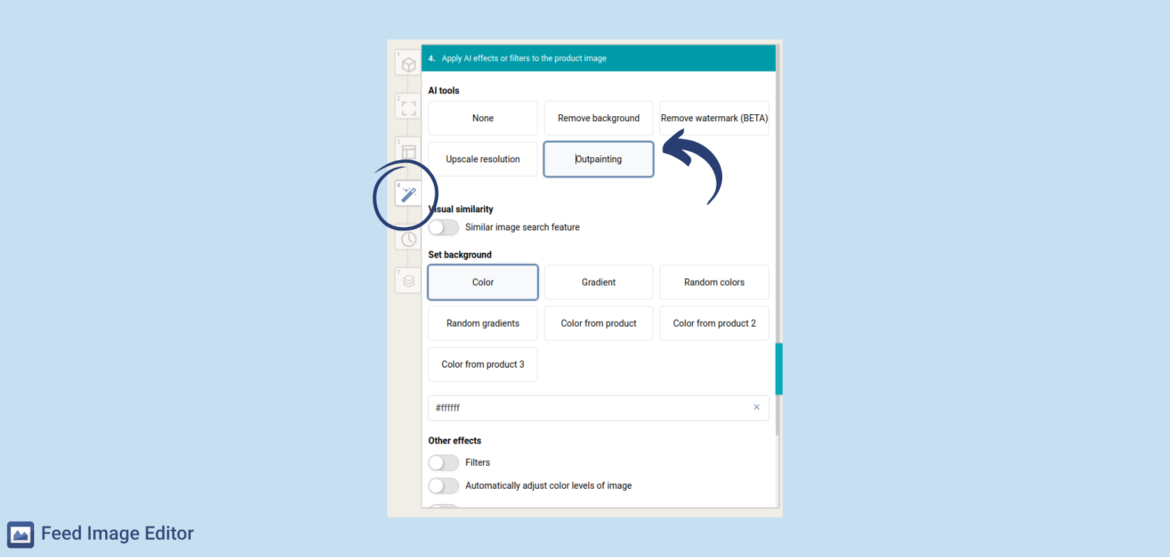Open step 7 layers stack icon
The width and height of the screenshot is (1170, 557).
click(408, 281)
